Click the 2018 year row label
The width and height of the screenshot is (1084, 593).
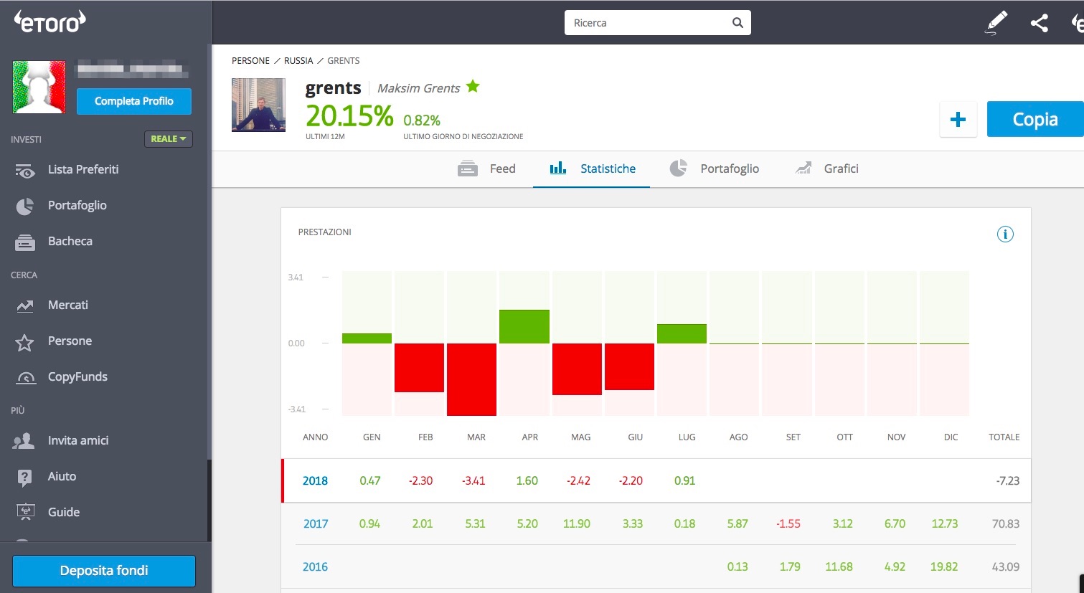(x=315, y=481)
